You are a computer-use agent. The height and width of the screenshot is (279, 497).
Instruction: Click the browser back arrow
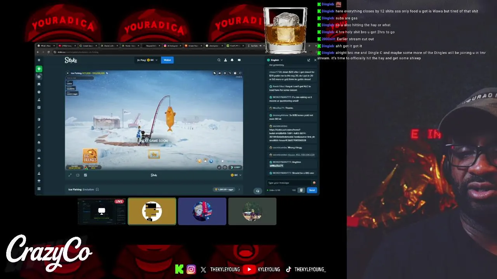[x=38, y=52]
